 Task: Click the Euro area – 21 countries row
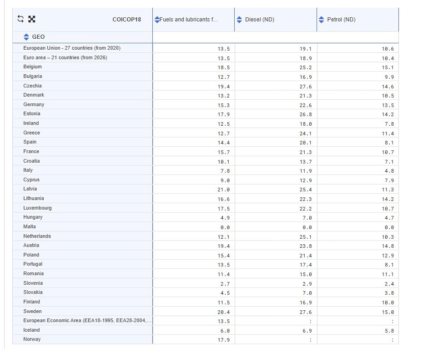point(65,57)
